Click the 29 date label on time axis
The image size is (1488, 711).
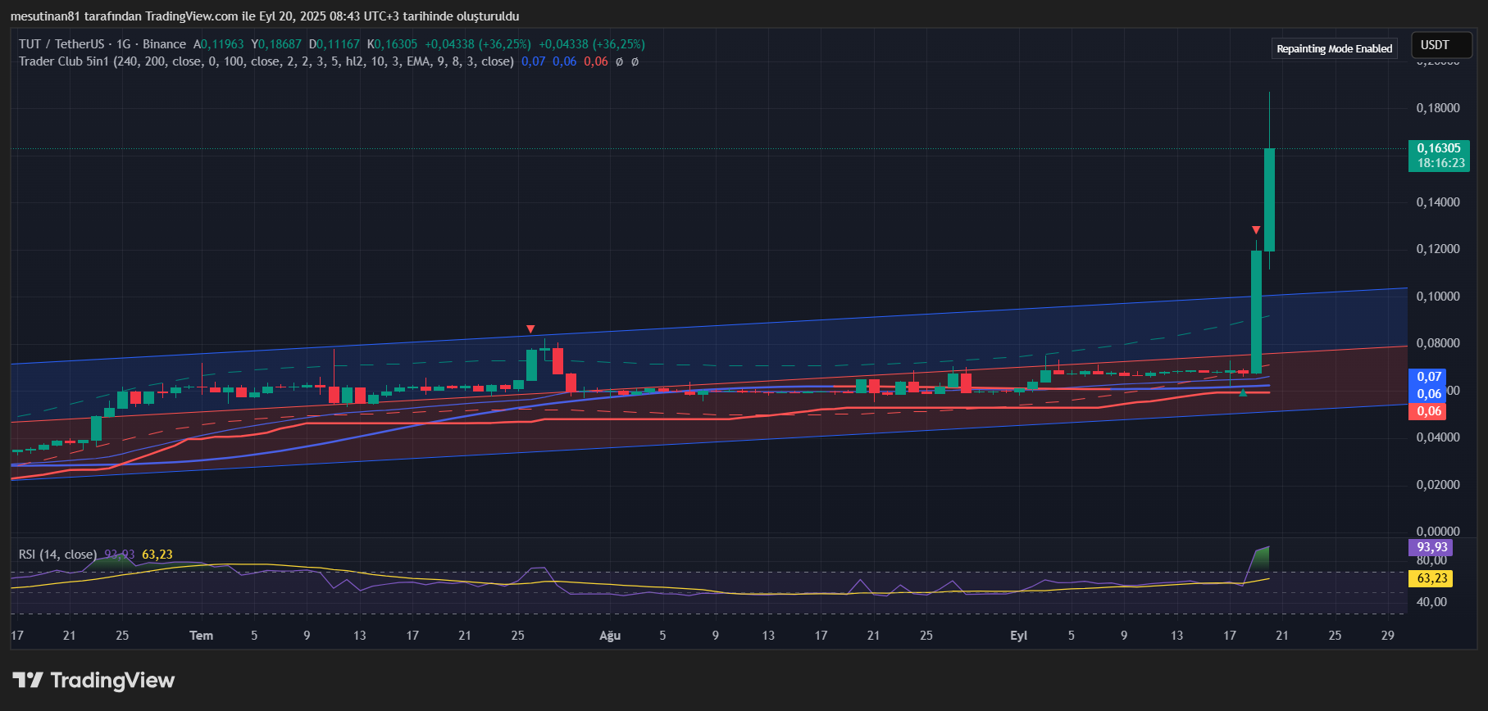1387,636
